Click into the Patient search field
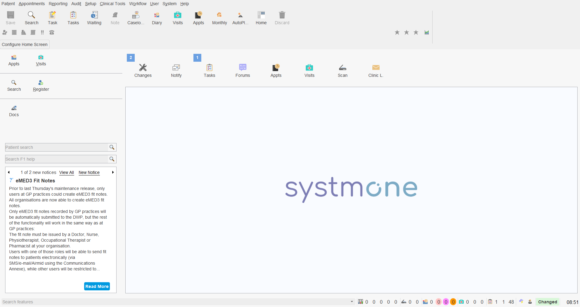580x307 pixels. 57,147
